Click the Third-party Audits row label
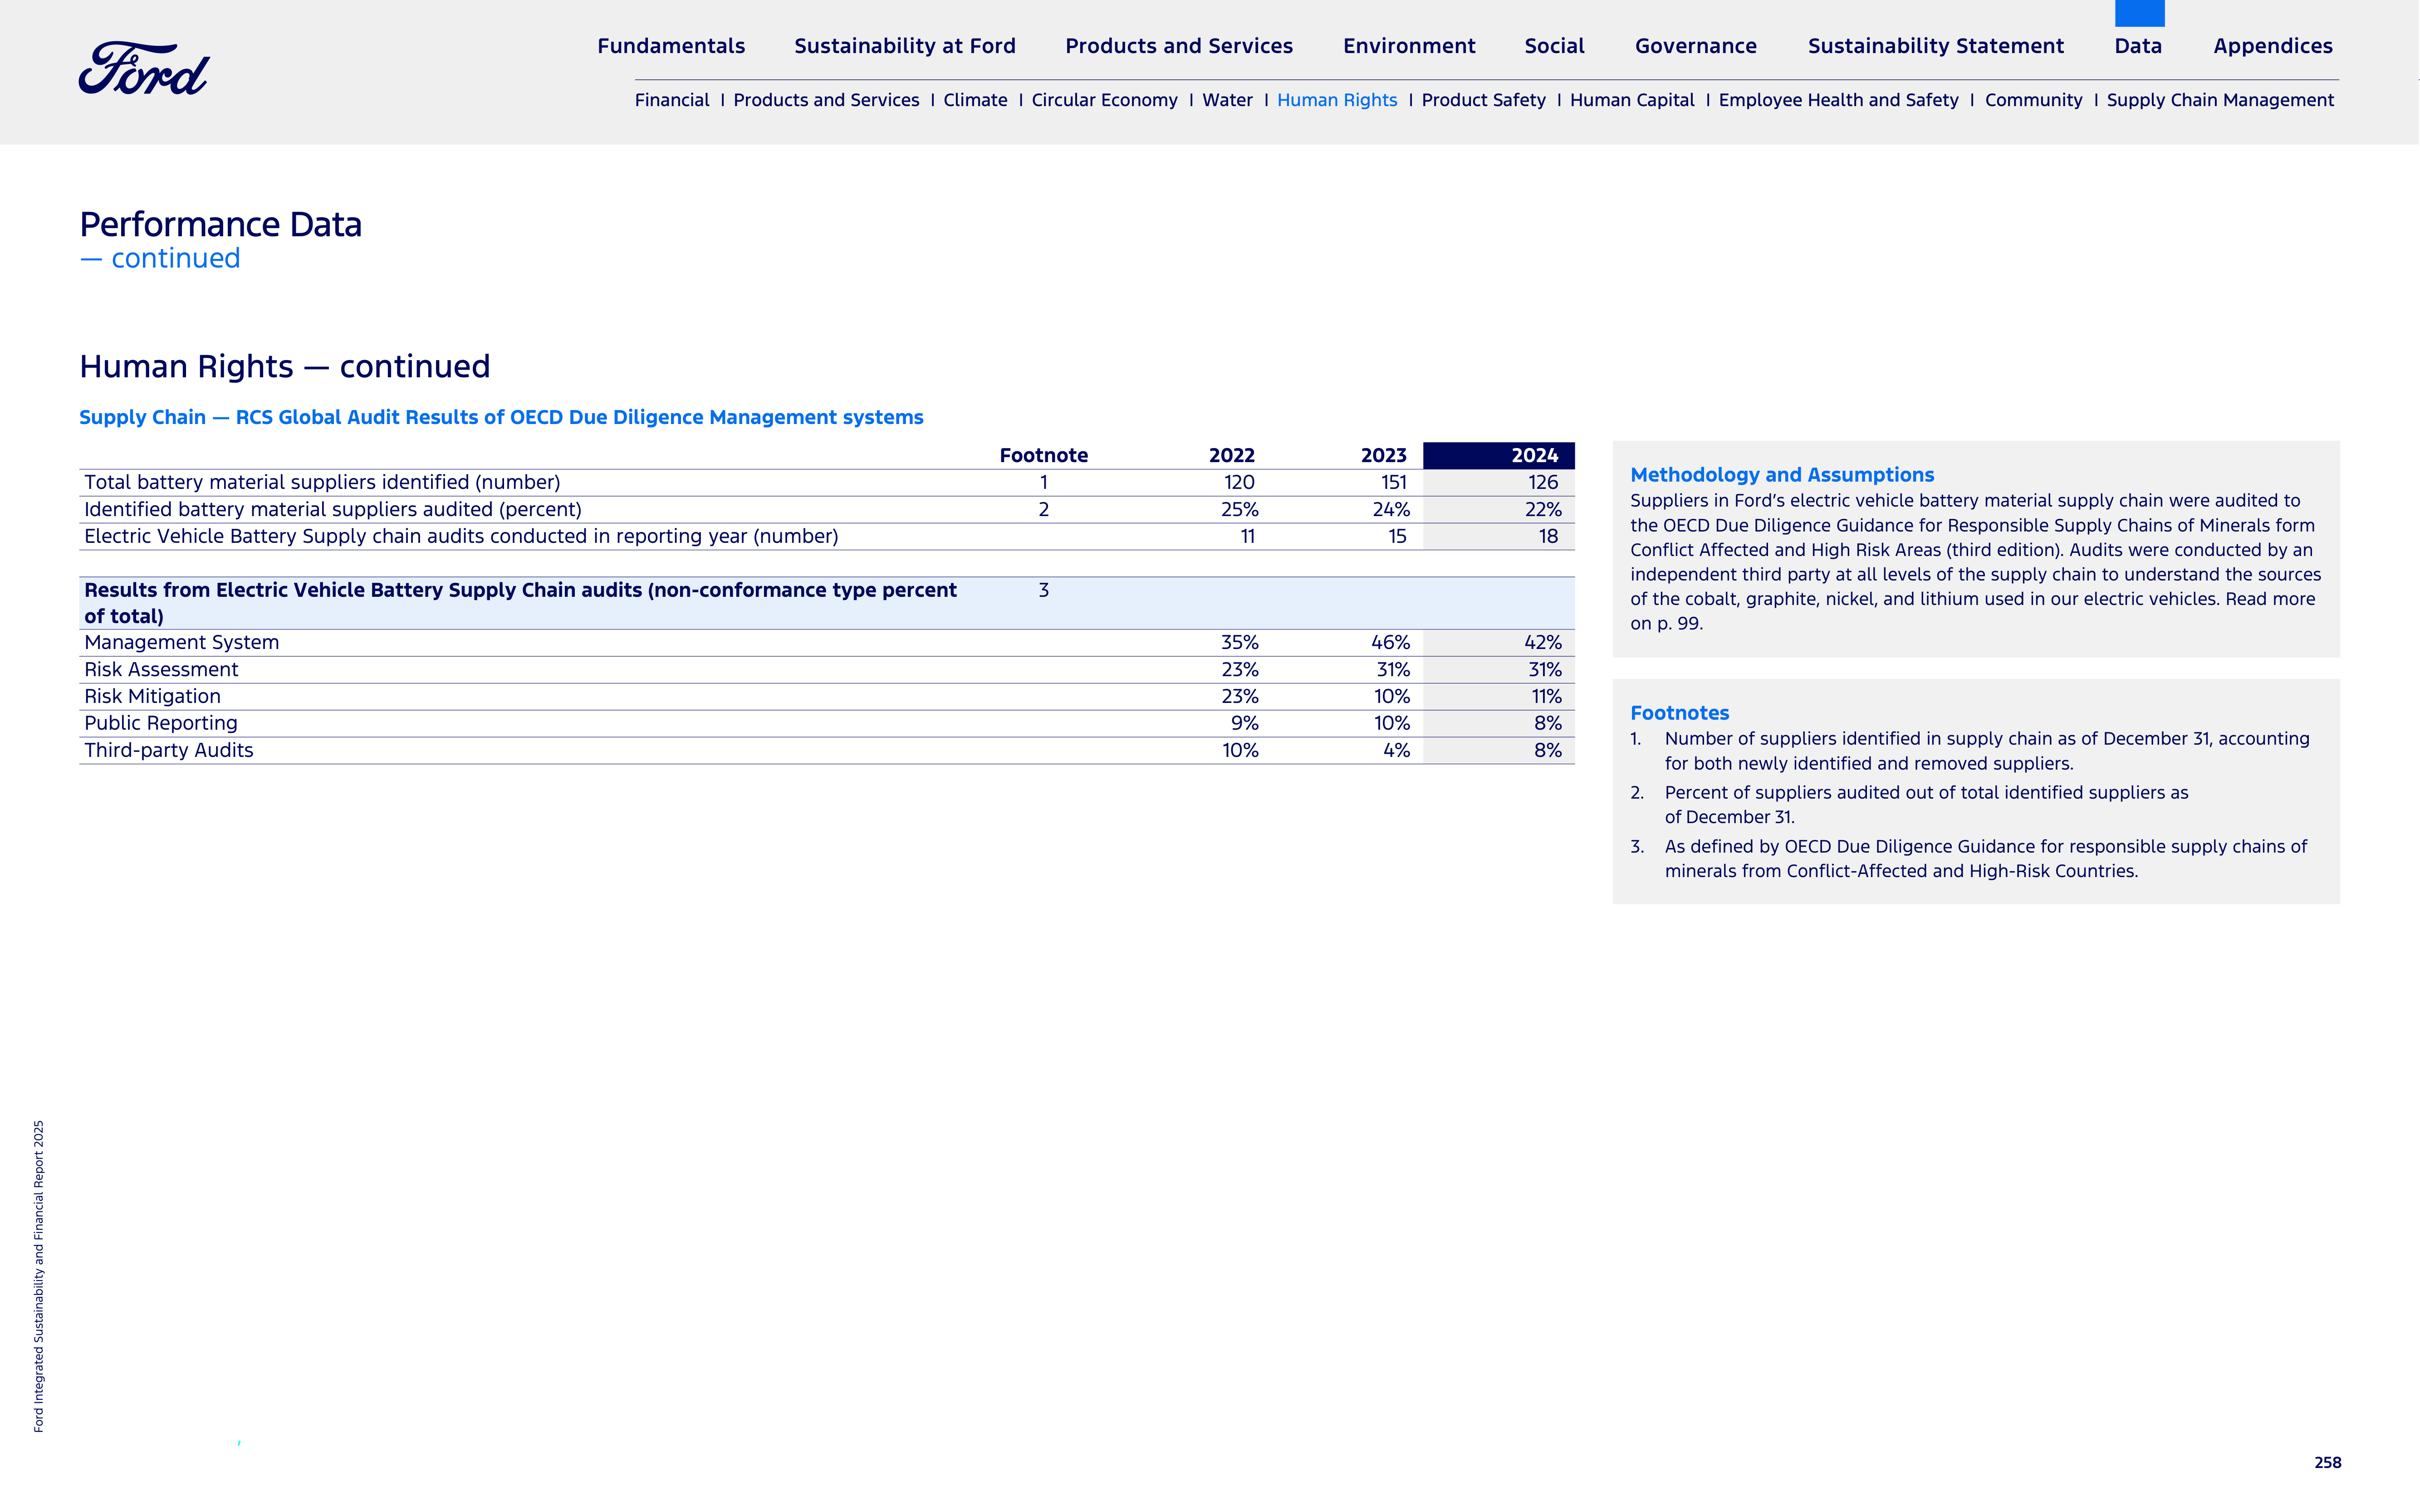The width and height of the screenshot is (2420, 1512). tap(169, 750)
